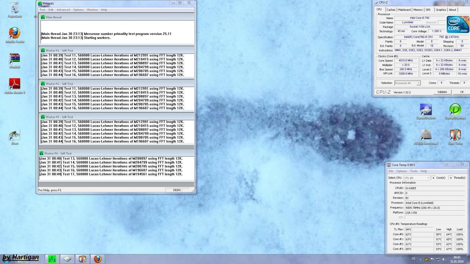Click the Prime95 taskbar button
Image resolution: width=470 pixels, height=264 pixels.
click(52, 259)
